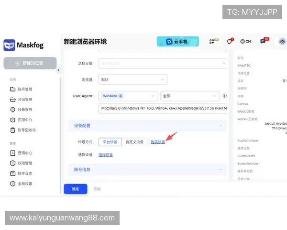Open 账号管理 via its card icon
The width and height of the screenshot is (287, 230).
click(12, 89)
